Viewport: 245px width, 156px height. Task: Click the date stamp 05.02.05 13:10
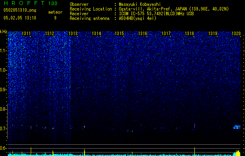20,18
